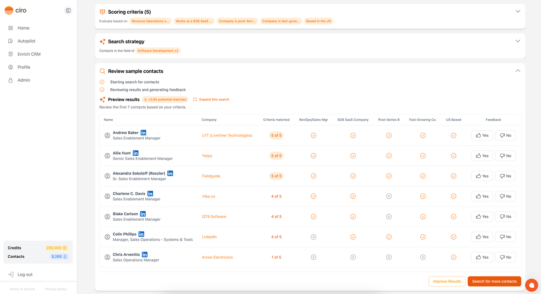Click the Log out icon
This screenshot has height=294, width=541.
10,274
